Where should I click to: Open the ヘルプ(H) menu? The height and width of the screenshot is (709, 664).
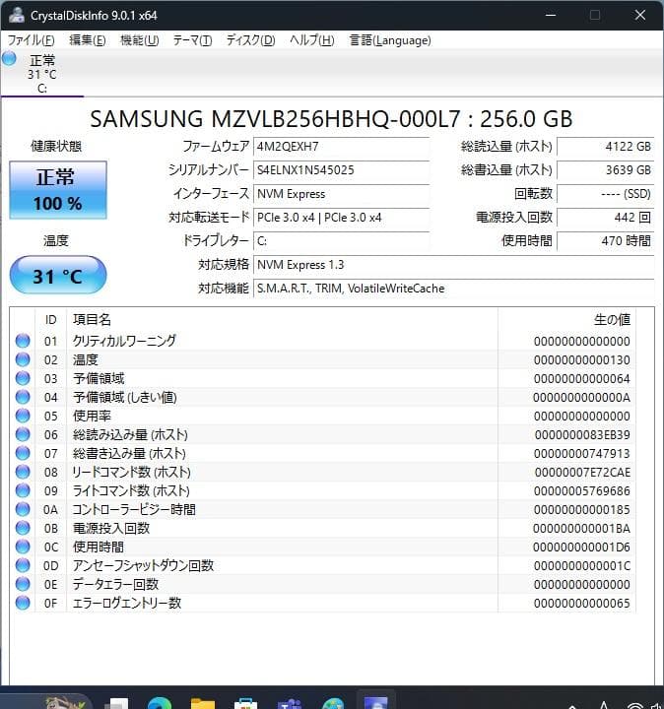pos(311,40)
